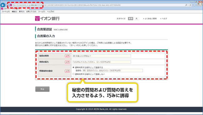Viewport: 203px width, 115px height.
Task: Click the 合言葉の入力 section heading
Action: 46,36
